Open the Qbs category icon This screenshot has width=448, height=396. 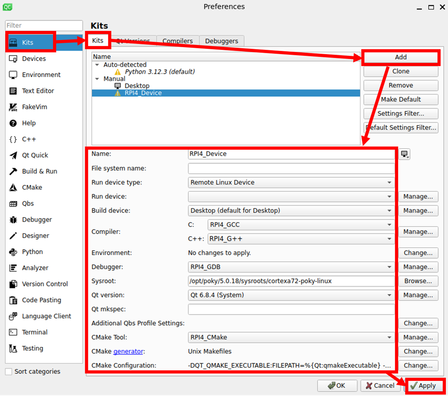(x=13, y=203)
